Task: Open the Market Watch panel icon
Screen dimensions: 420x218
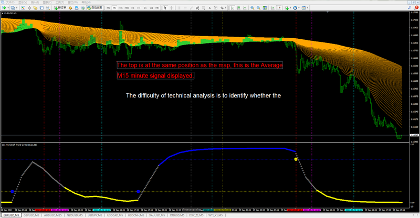Action: click(x=23, y=8)
